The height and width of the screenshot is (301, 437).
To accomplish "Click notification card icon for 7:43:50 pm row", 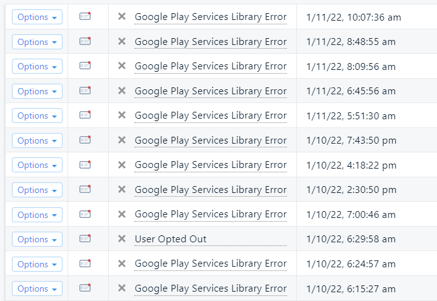I will (85, 140).
